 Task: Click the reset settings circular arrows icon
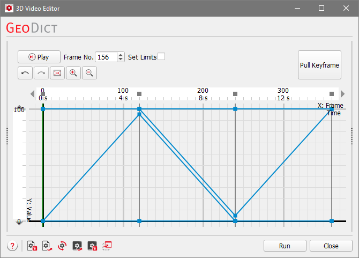click(62, 246)
